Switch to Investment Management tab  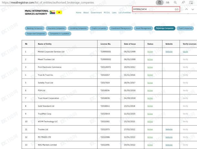pyautogui.click(x=121, y=28)
